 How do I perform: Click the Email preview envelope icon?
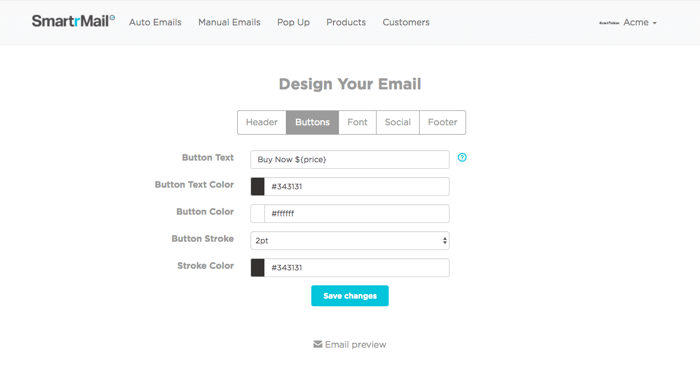click(317, 344)
